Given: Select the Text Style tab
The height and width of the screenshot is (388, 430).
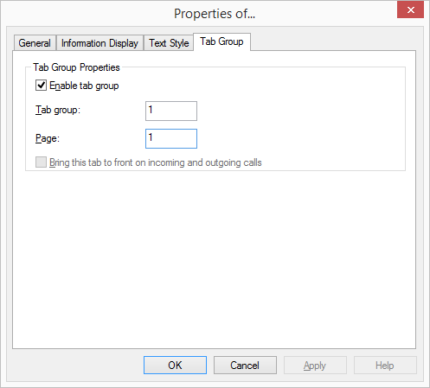Looking at the screenshot, I should click(x=169, y=43).
